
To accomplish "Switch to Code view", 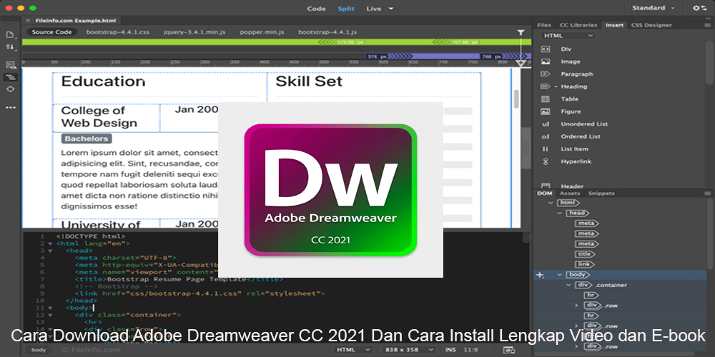I will tap(317, 9).
